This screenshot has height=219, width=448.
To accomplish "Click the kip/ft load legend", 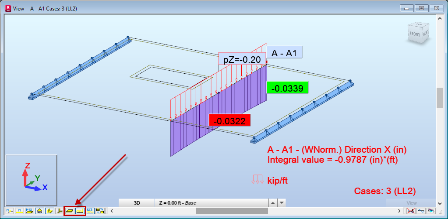I will (x=269, y=180).
